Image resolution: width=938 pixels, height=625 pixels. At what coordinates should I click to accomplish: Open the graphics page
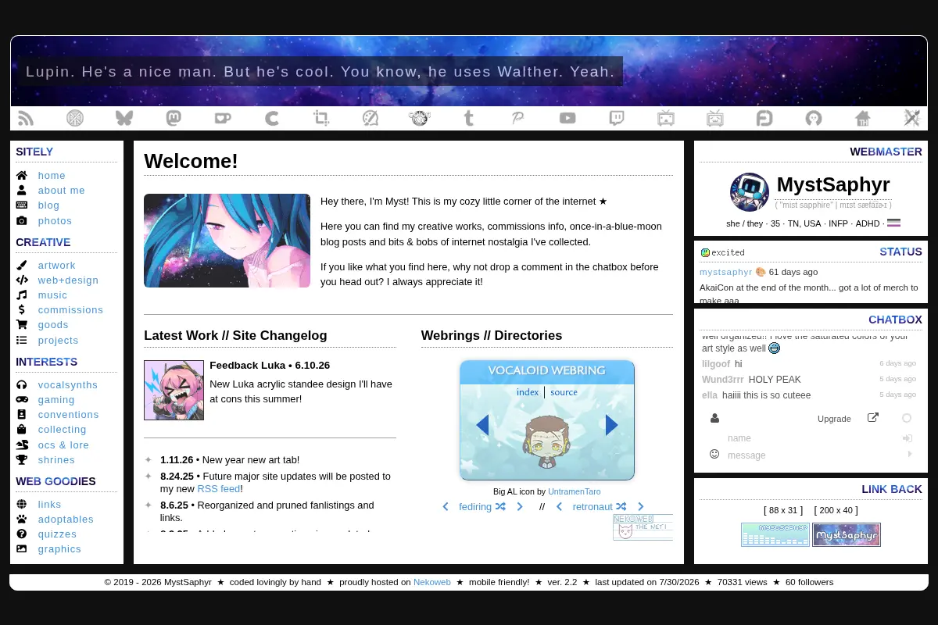coord(59,549)
